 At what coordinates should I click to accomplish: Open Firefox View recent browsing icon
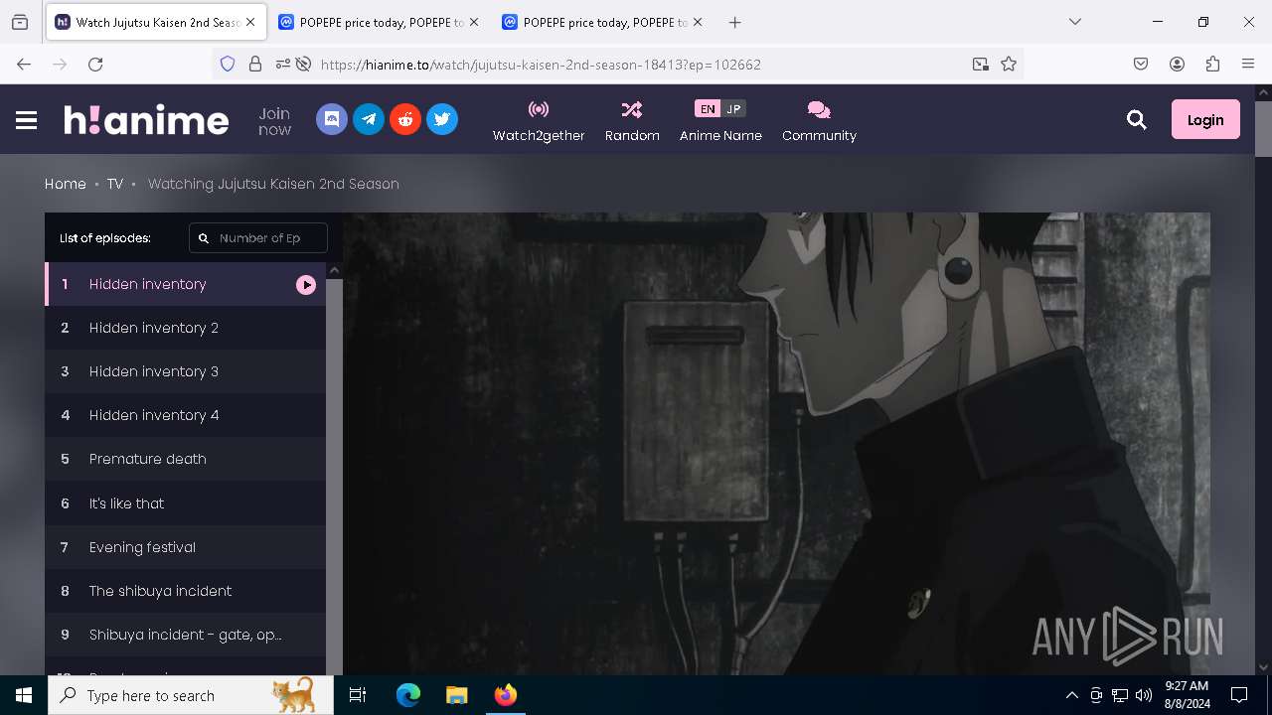pos(20,22)
